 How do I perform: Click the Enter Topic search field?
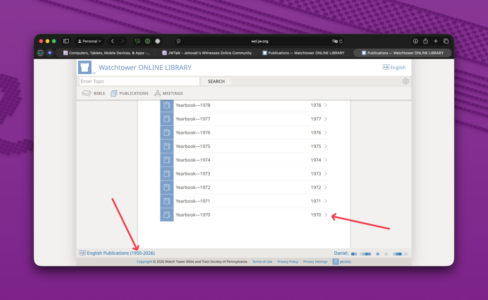coord(139,81)
